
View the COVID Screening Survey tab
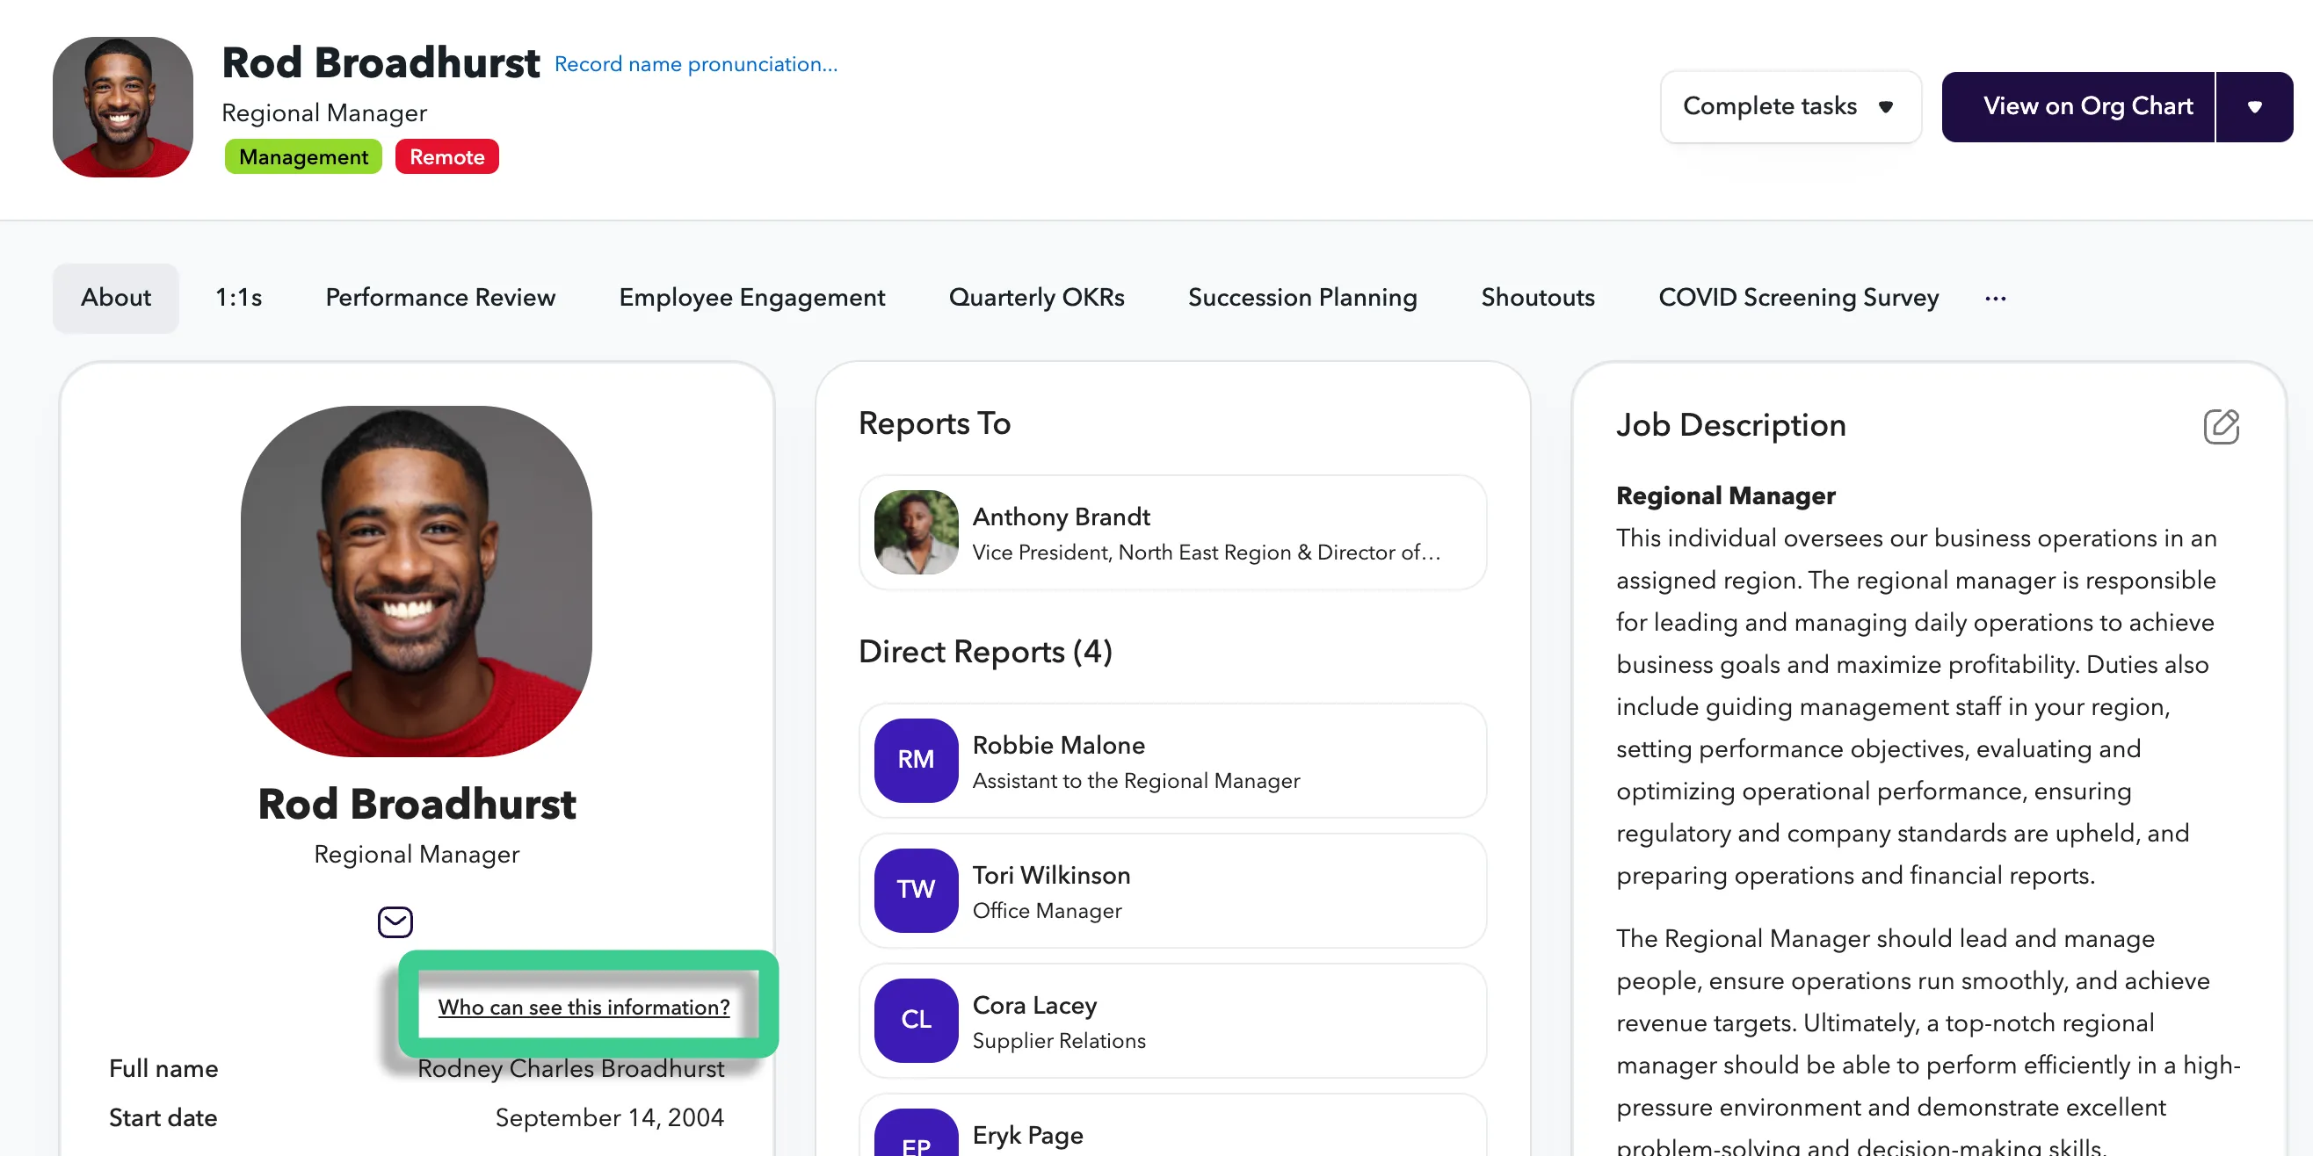(x=1798, y=298)
